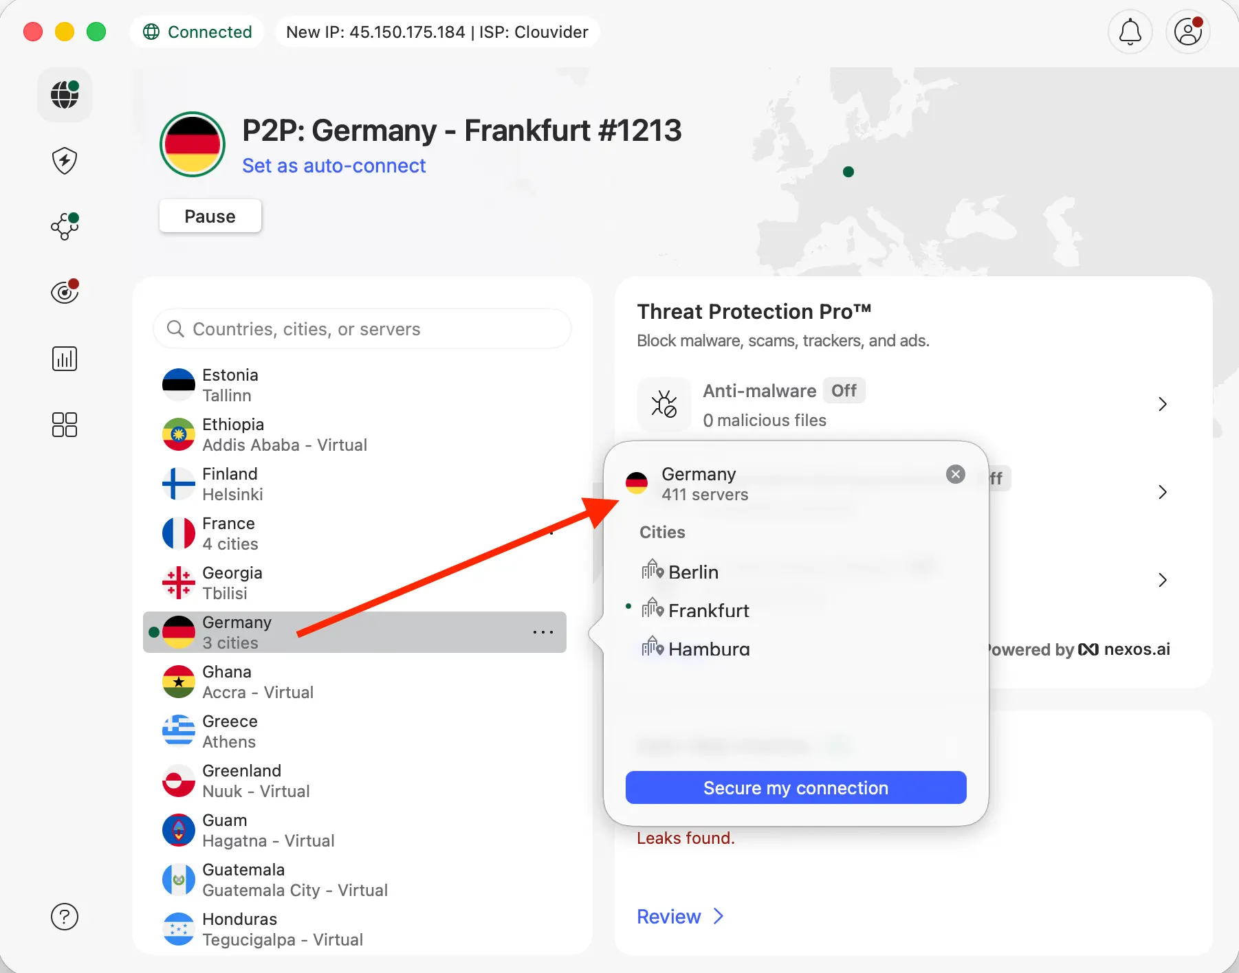Enable the Anti-malware protection

[x=844, y=390]
